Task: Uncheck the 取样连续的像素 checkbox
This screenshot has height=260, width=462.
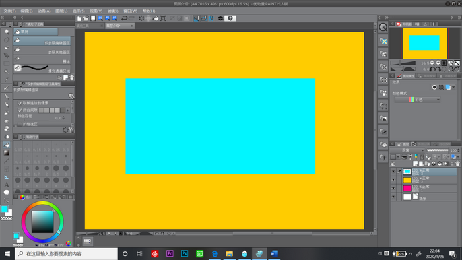Action: click(20, 103)
